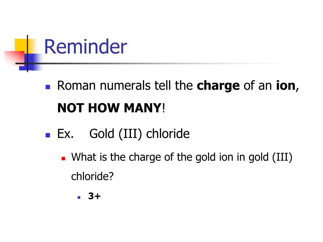Click the blue bullet before Ex.

(48, 135)
